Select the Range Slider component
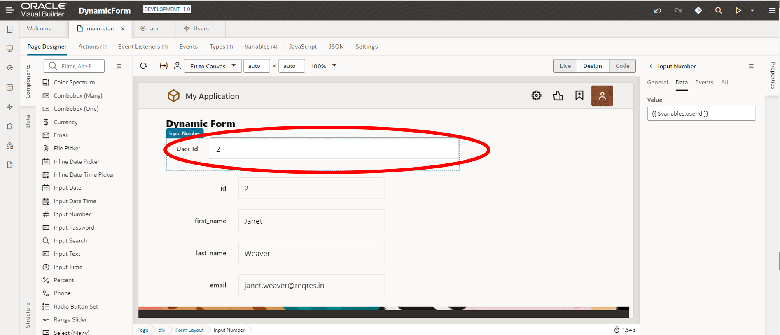Screen dimensions: 780x335 (x=70, y=320)
